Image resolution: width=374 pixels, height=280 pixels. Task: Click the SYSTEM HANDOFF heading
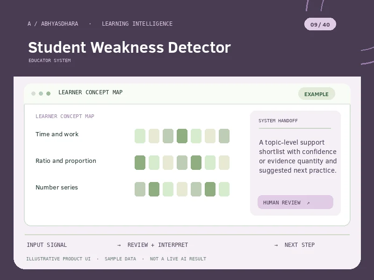[x=278, y=121]
